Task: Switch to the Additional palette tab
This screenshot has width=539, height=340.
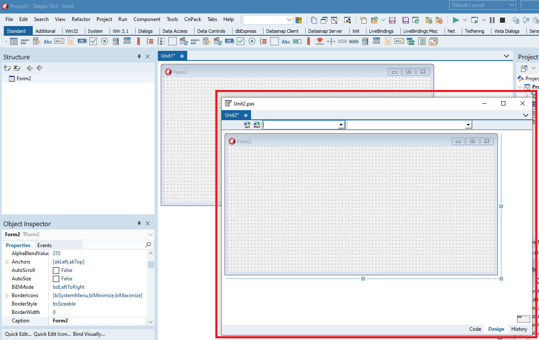Action: coord(45,31)
